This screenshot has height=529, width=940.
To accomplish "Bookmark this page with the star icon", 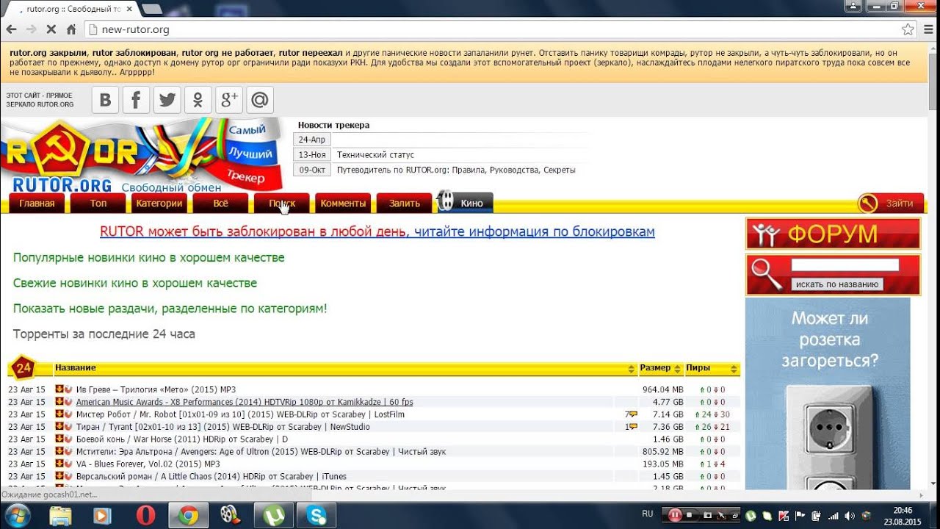I will pos(908,30).
